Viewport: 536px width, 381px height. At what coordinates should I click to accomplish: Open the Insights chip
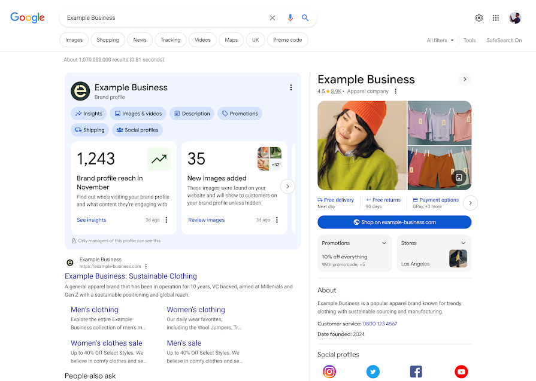(89, 114)
